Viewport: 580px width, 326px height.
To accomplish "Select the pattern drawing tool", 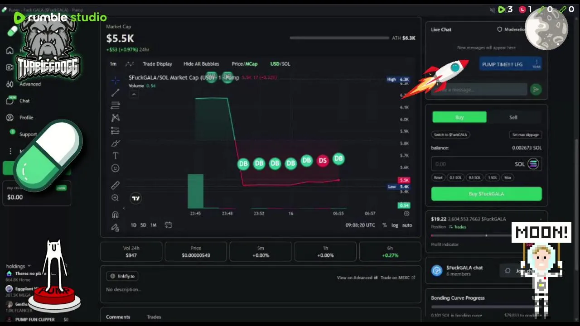I will 115,118.
